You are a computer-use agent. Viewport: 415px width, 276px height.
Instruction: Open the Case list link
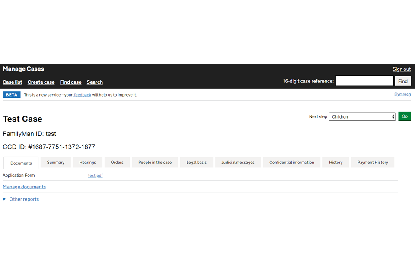click(x=13, y=82)
